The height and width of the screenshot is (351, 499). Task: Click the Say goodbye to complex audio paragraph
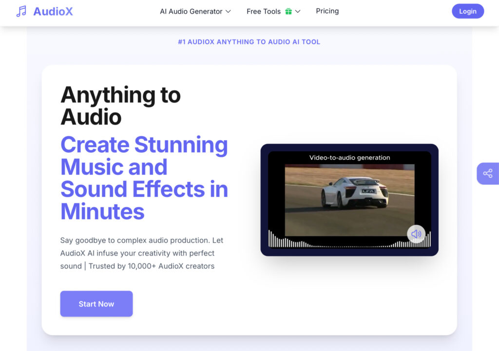click(142, 253)
